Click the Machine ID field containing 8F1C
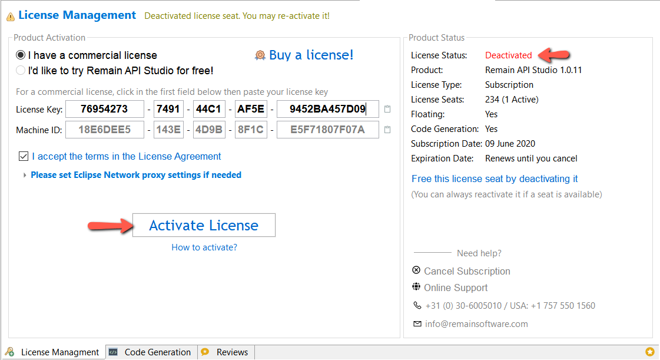The height and width of the screenshot is (360, 660). coord(251,130)
